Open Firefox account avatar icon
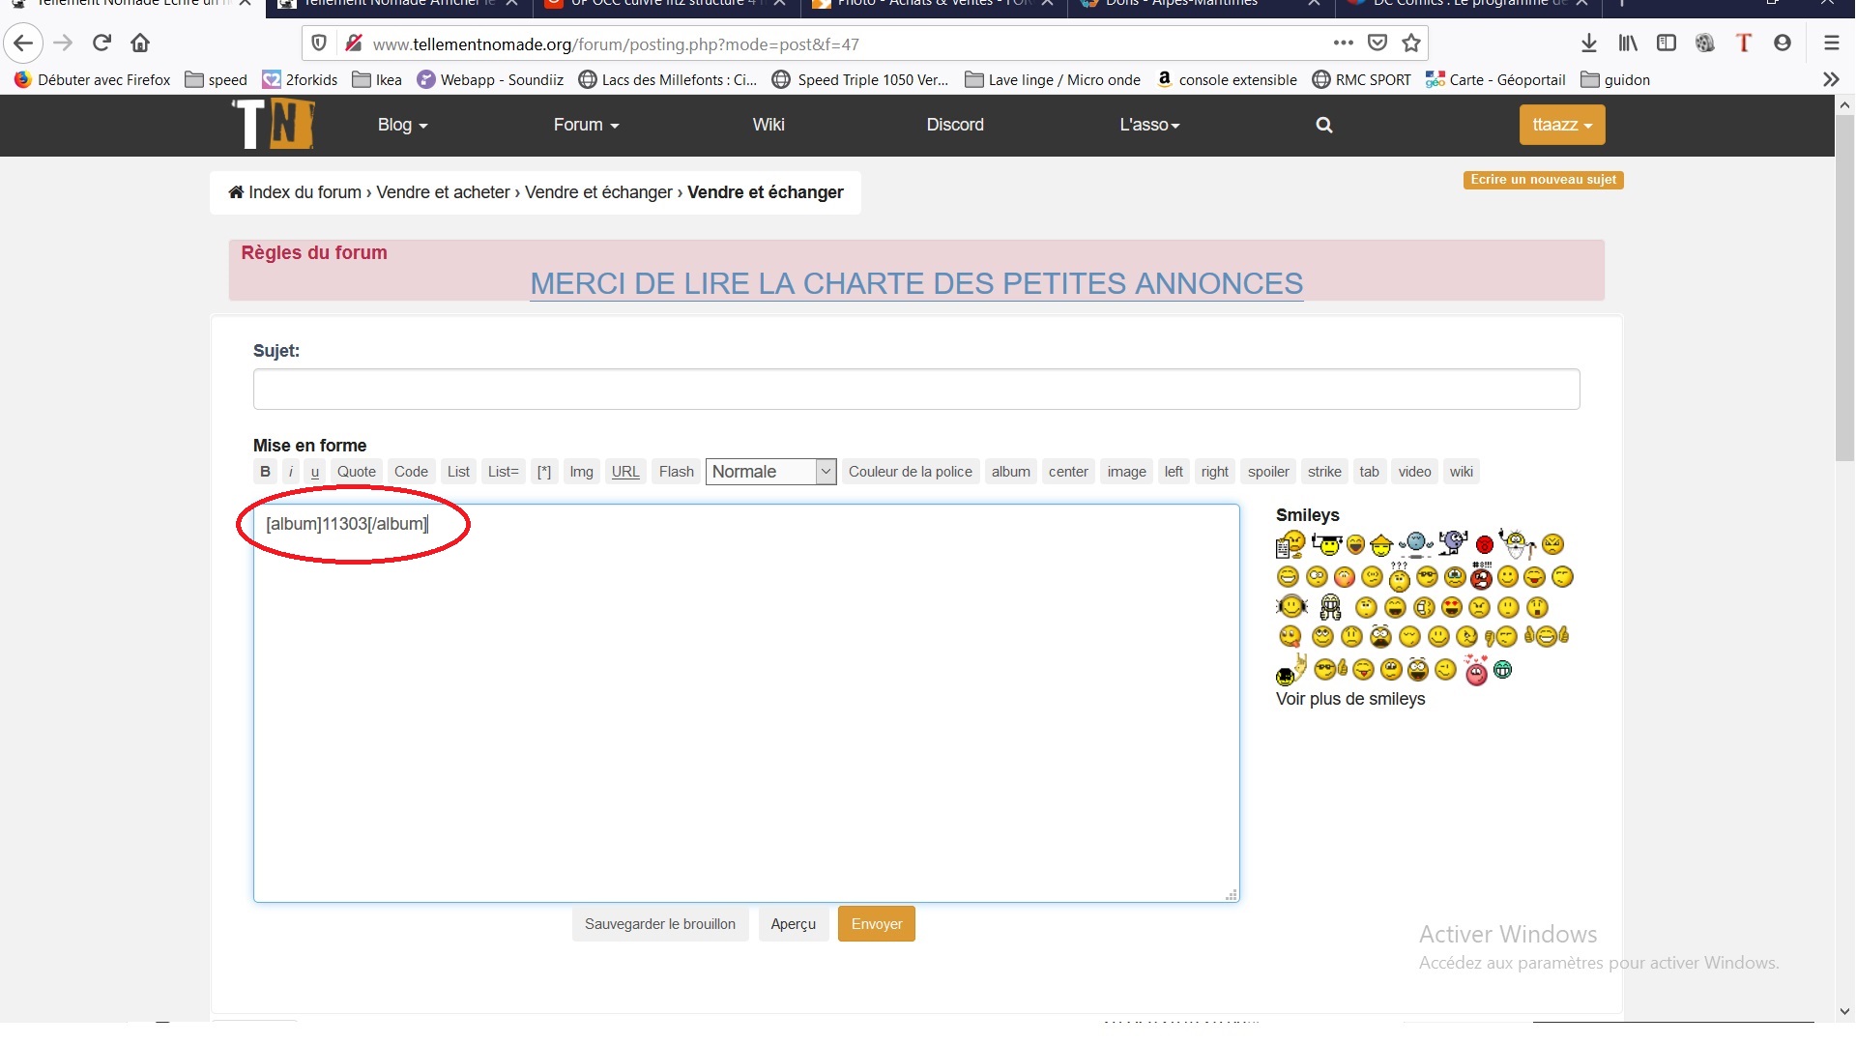 point(1783,43)
